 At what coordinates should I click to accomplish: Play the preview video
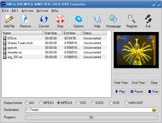click(120, 92)
